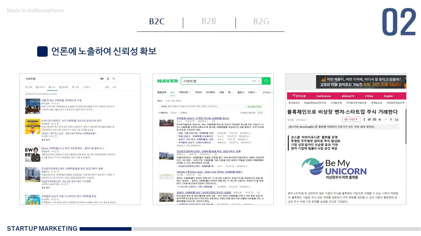Click the microphone voice search icon on Google
Image resolution: width=421 pixels, height=236 pixels.
click(x=108, y=78)
